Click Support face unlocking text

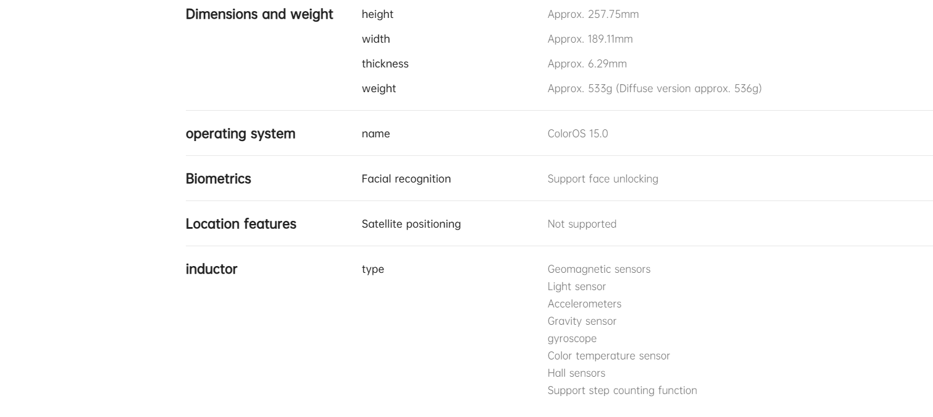click(603, 179)
